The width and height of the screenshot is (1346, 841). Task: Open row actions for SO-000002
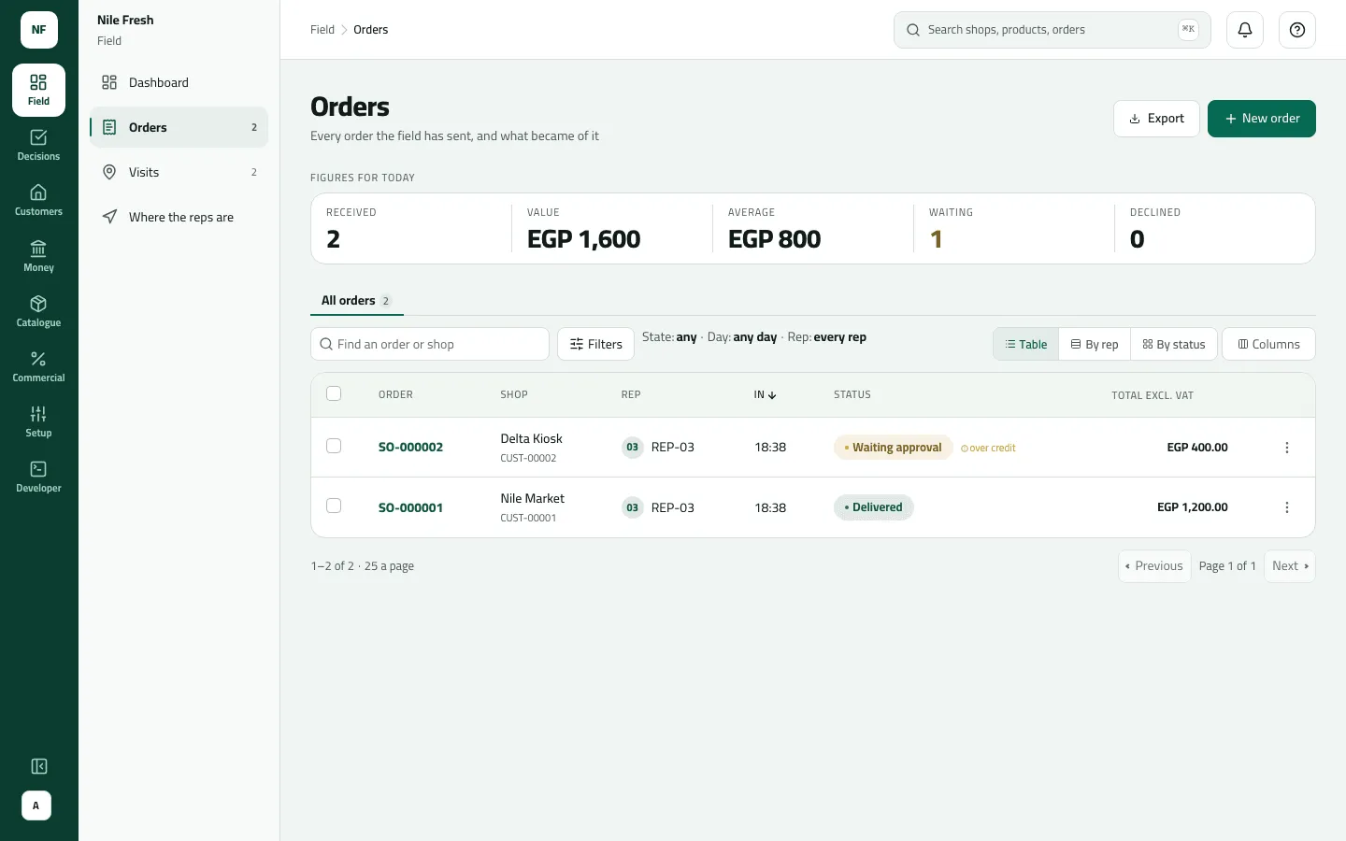tap(1287, 448)
